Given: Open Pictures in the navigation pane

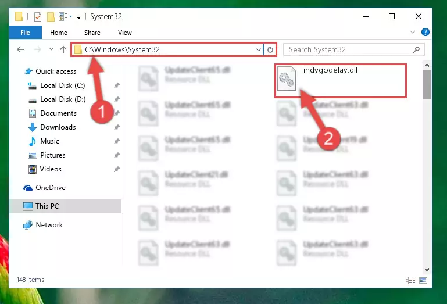Looking at the screenshot, I should [x=53, y=155].
